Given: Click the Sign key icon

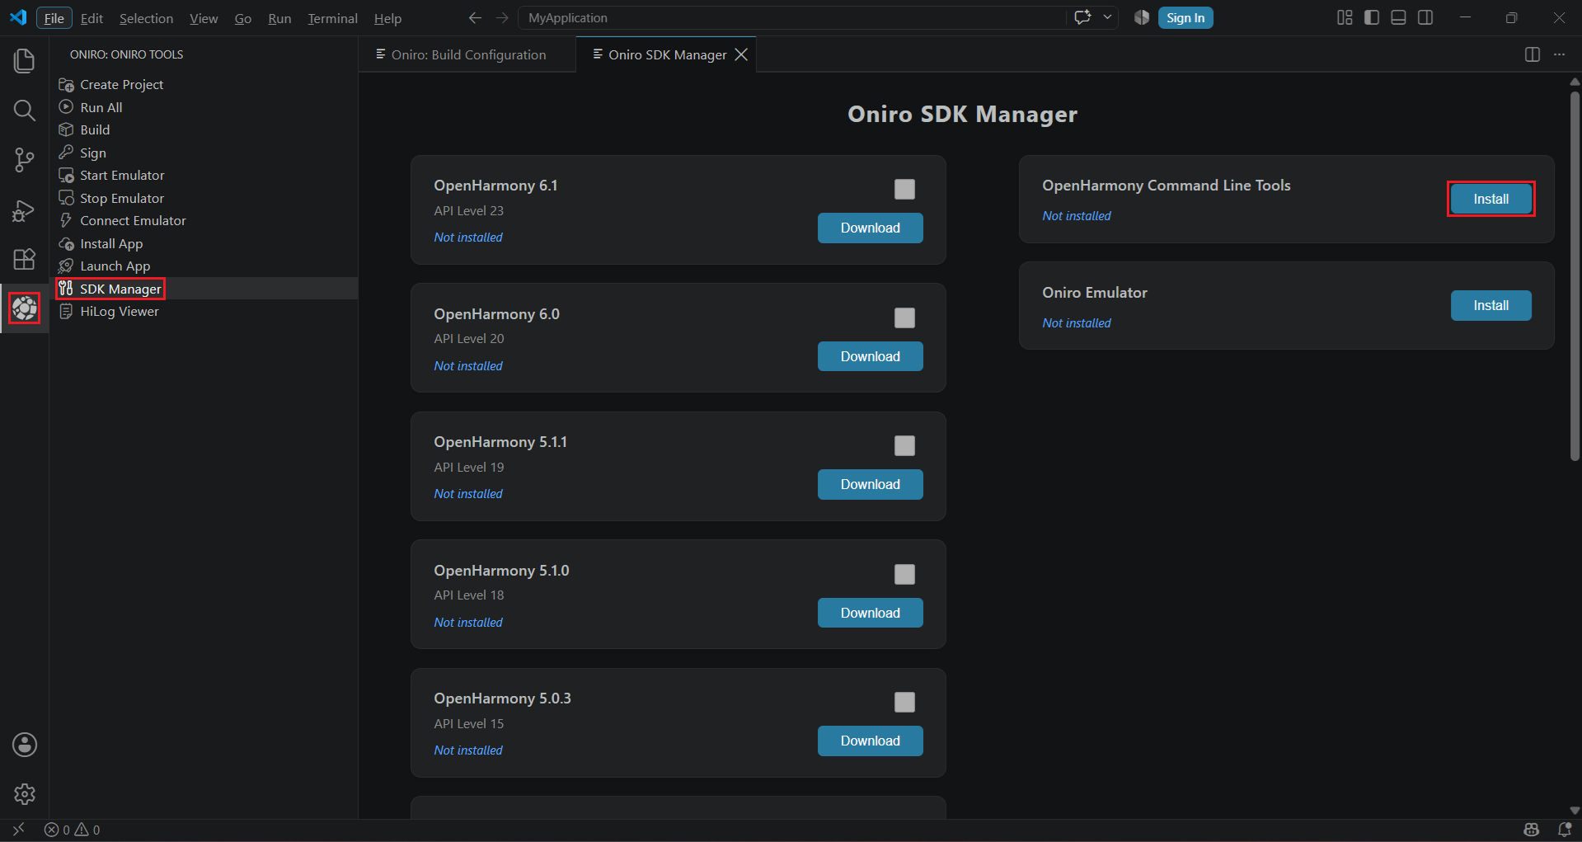Looking at the screenshot, I should click(x=67, y=153).
